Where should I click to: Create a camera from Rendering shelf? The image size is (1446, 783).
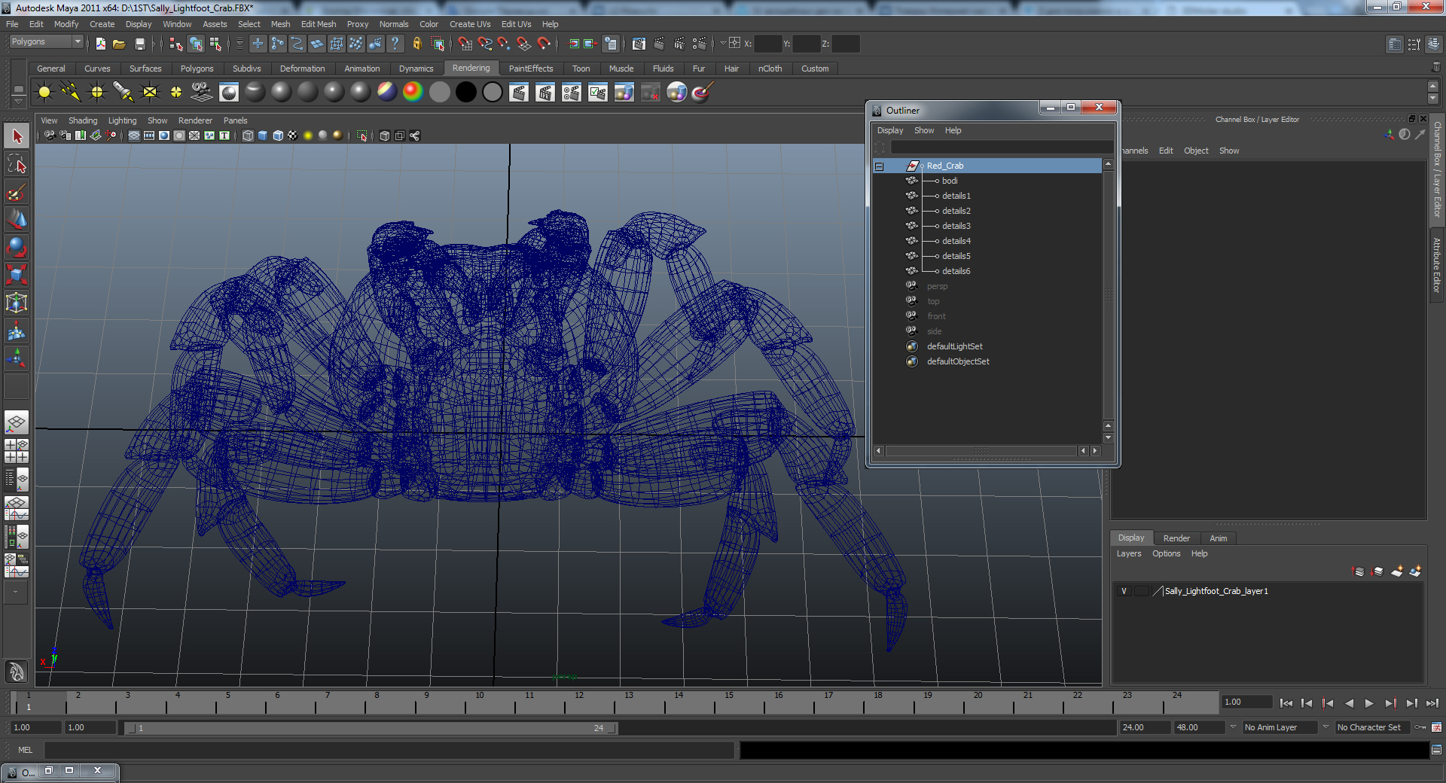202,92
